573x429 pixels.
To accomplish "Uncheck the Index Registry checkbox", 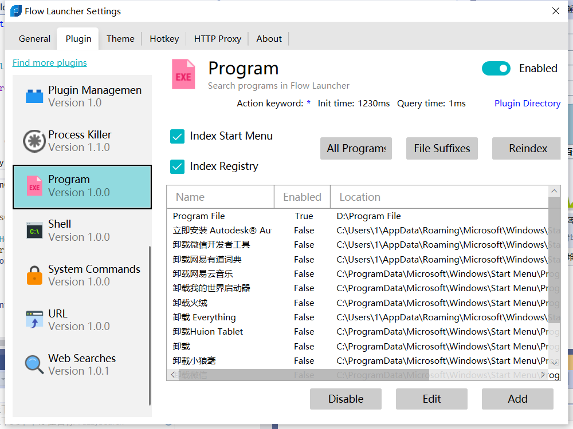I will click(177, 166).
